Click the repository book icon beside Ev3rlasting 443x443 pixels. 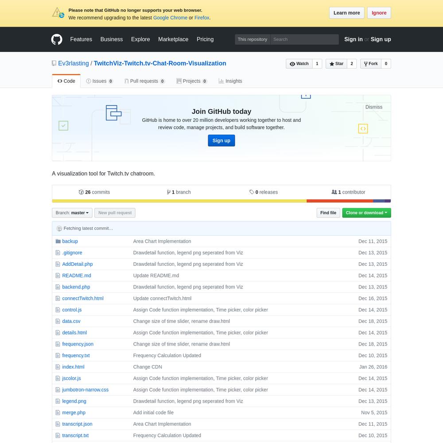pos(54,63)
